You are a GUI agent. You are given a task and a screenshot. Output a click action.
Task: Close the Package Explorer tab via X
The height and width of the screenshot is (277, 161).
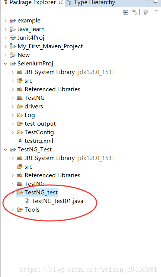(x=61, y=2)
